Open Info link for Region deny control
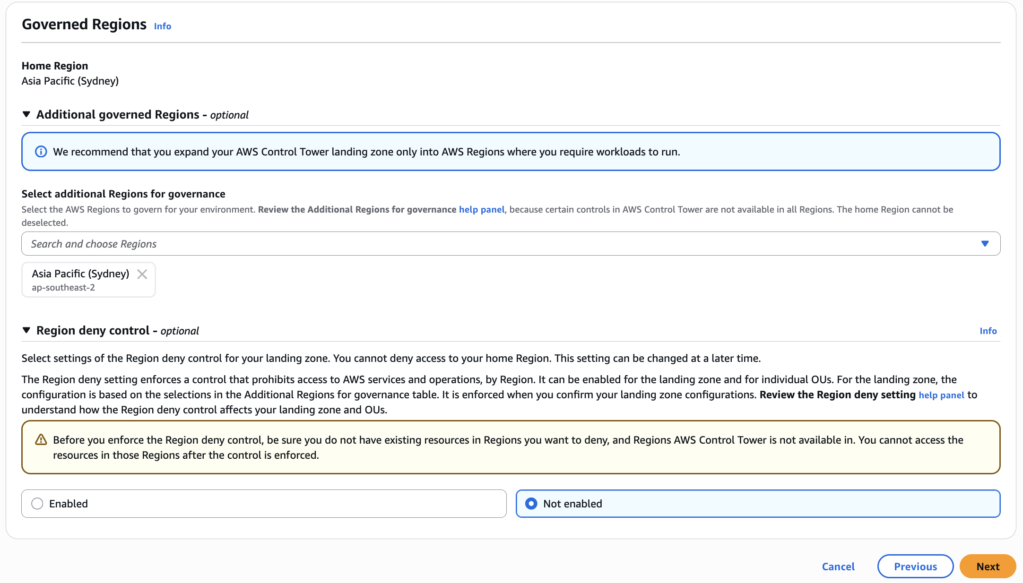1023x583 pixels. 988,331
